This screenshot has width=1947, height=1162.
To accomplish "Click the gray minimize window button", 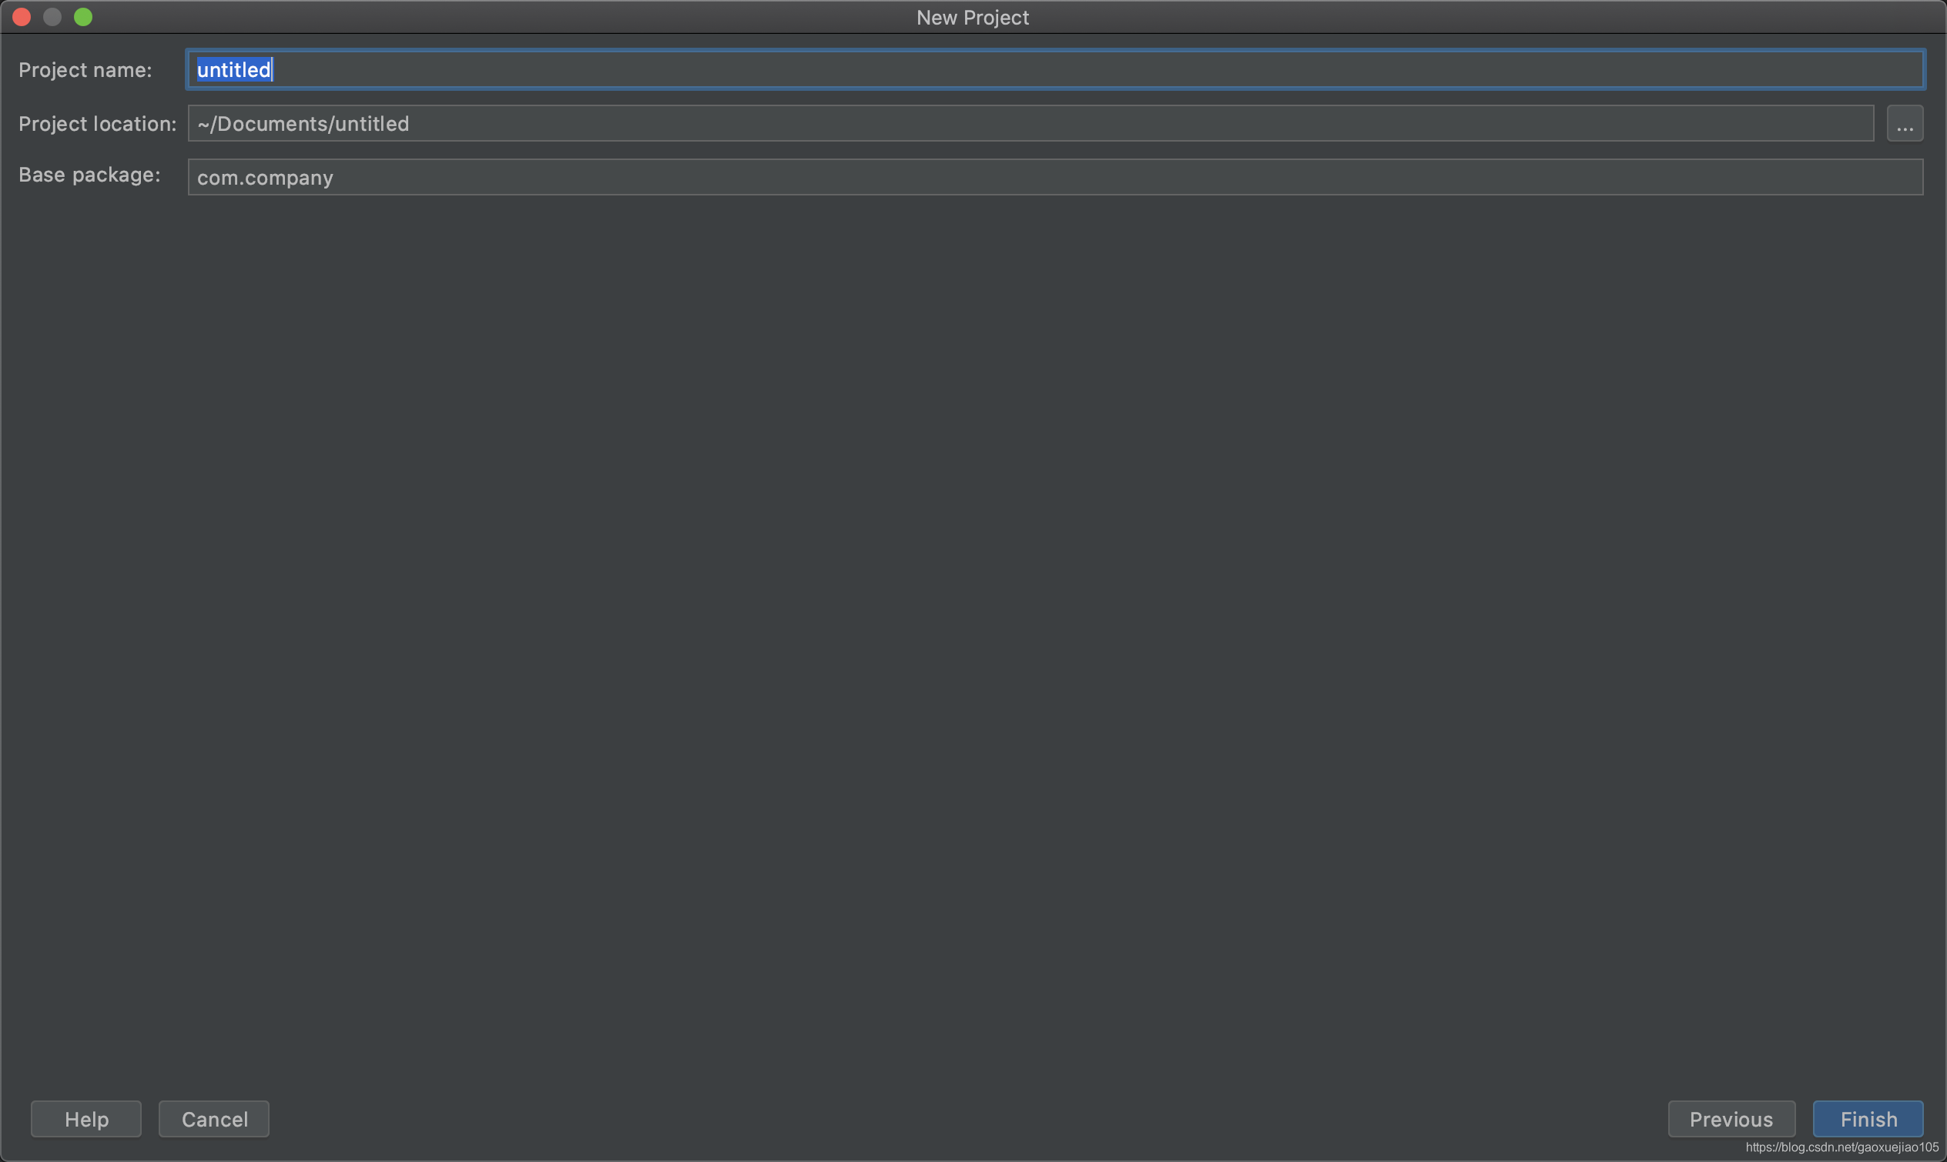I will [52, 17].
